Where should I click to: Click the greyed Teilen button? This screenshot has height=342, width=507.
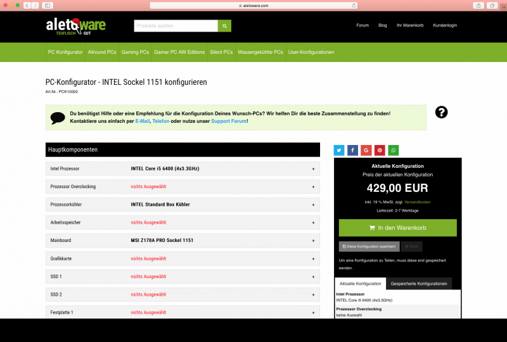(411, 246)
